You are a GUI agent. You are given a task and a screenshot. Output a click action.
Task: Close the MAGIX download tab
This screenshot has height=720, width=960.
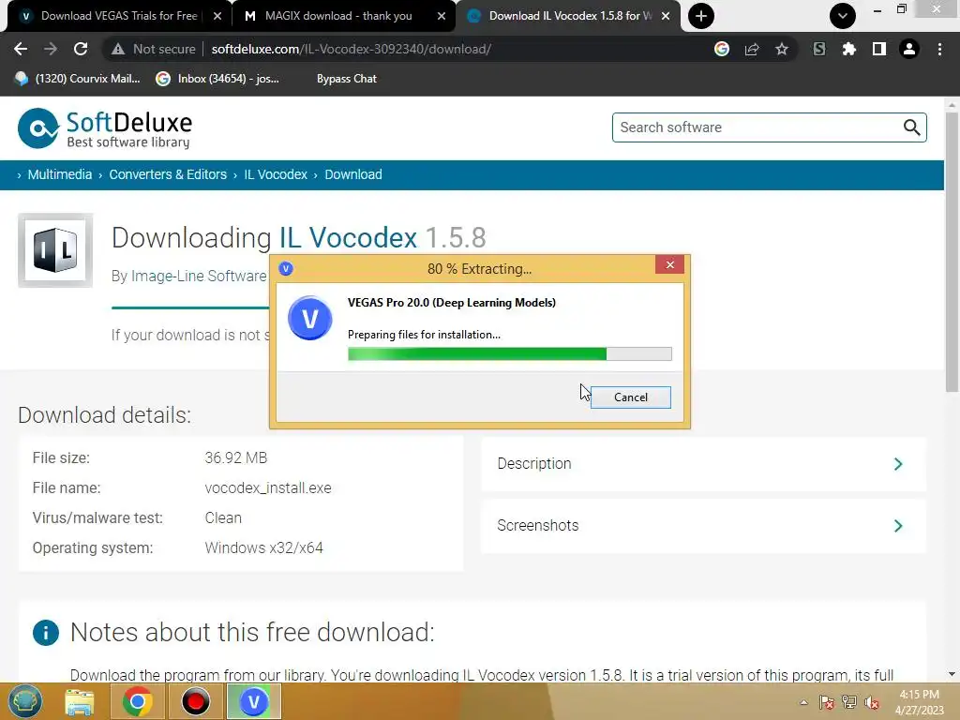click(x=442, y=16)
